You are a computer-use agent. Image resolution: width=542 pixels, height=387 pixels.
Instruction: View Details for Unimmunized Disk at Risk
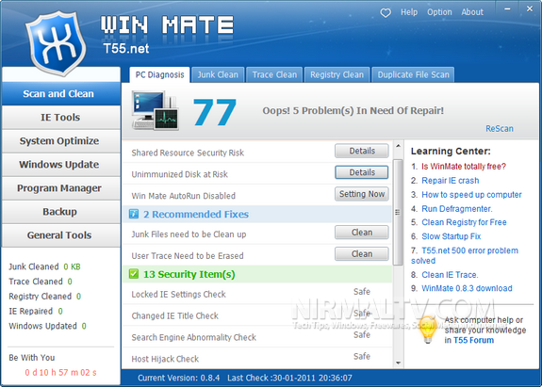pyautogui.click(x=362, y=172)
